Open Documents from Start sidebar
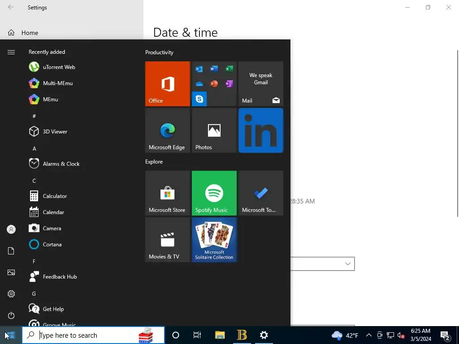459x344 pixels. (11, 251)
